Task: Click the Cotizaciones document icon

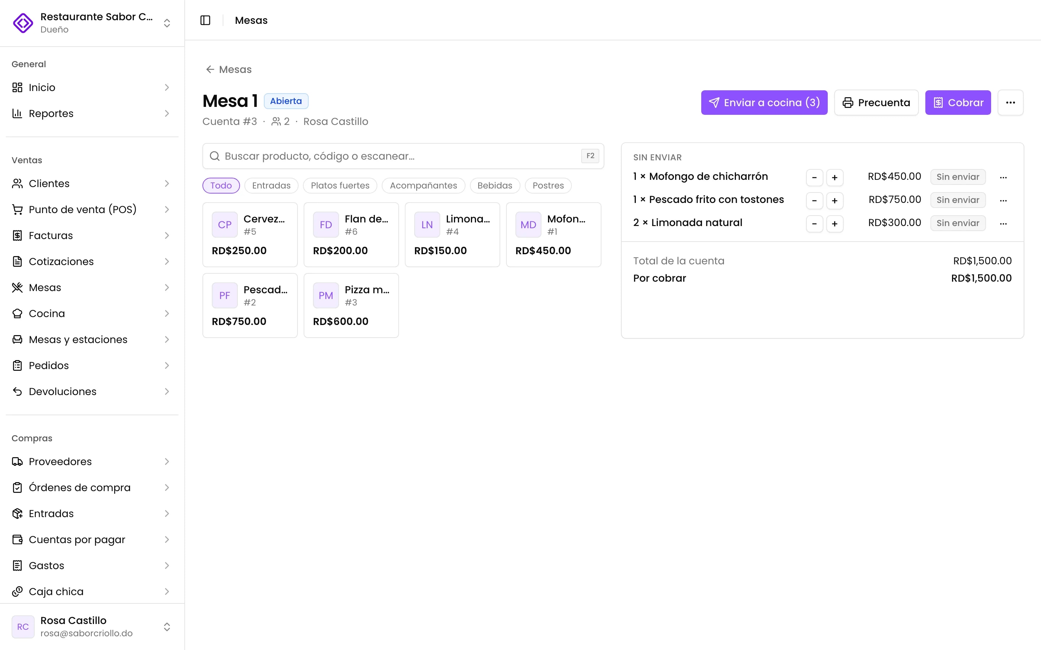Action: click(17, 261)
